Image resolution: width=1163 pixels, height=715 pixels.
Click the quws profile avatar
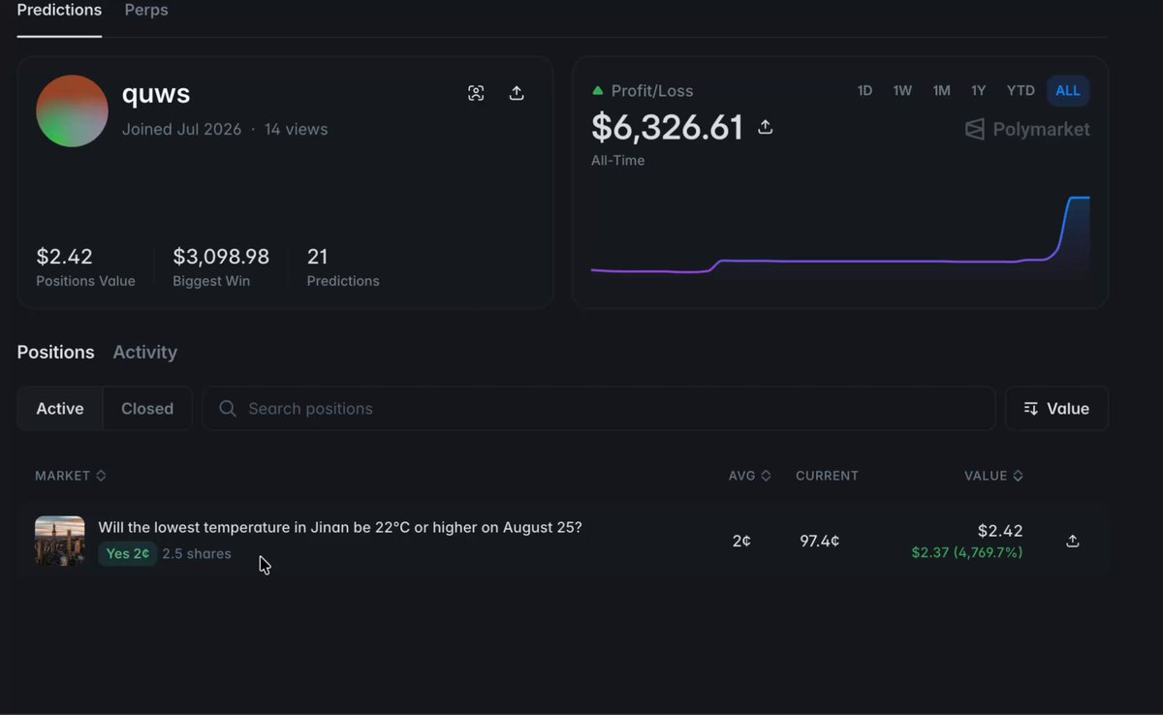[x=72, y=111]
